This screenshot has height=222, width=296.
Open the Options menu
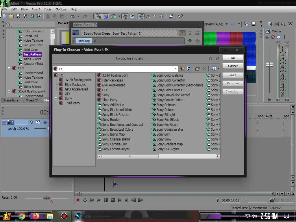pyautogui.click(x=61, y=9)
